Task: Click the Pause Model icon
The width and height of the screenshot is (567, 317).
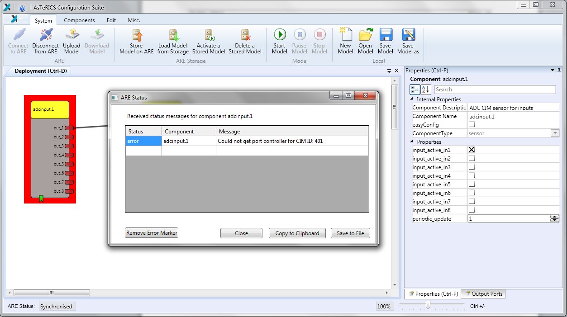Action: [300, 34]
